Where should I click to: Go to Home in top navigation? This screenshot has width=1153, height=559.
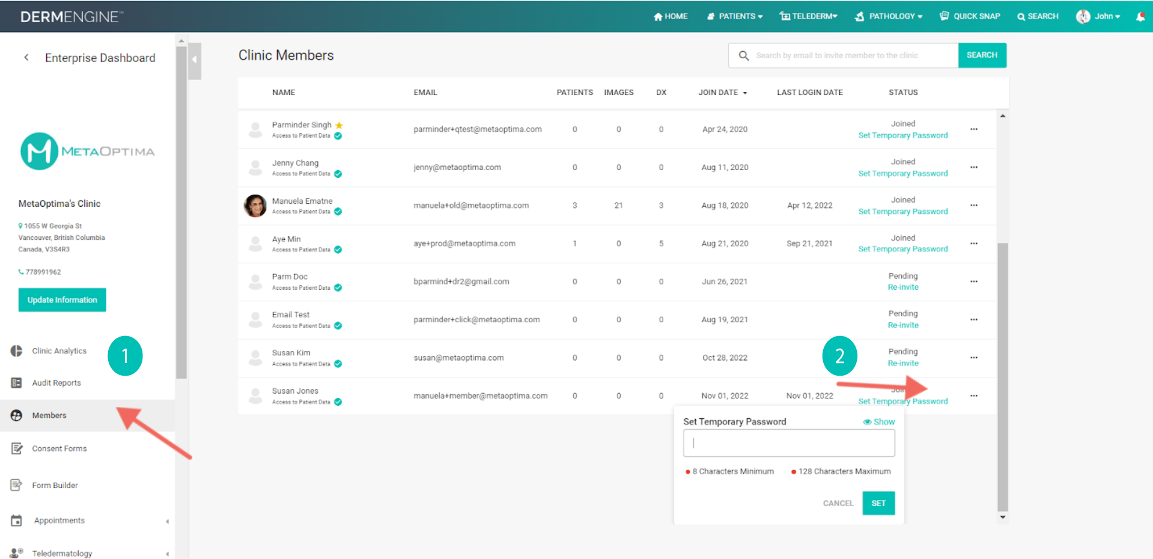[x=671, y=16]
